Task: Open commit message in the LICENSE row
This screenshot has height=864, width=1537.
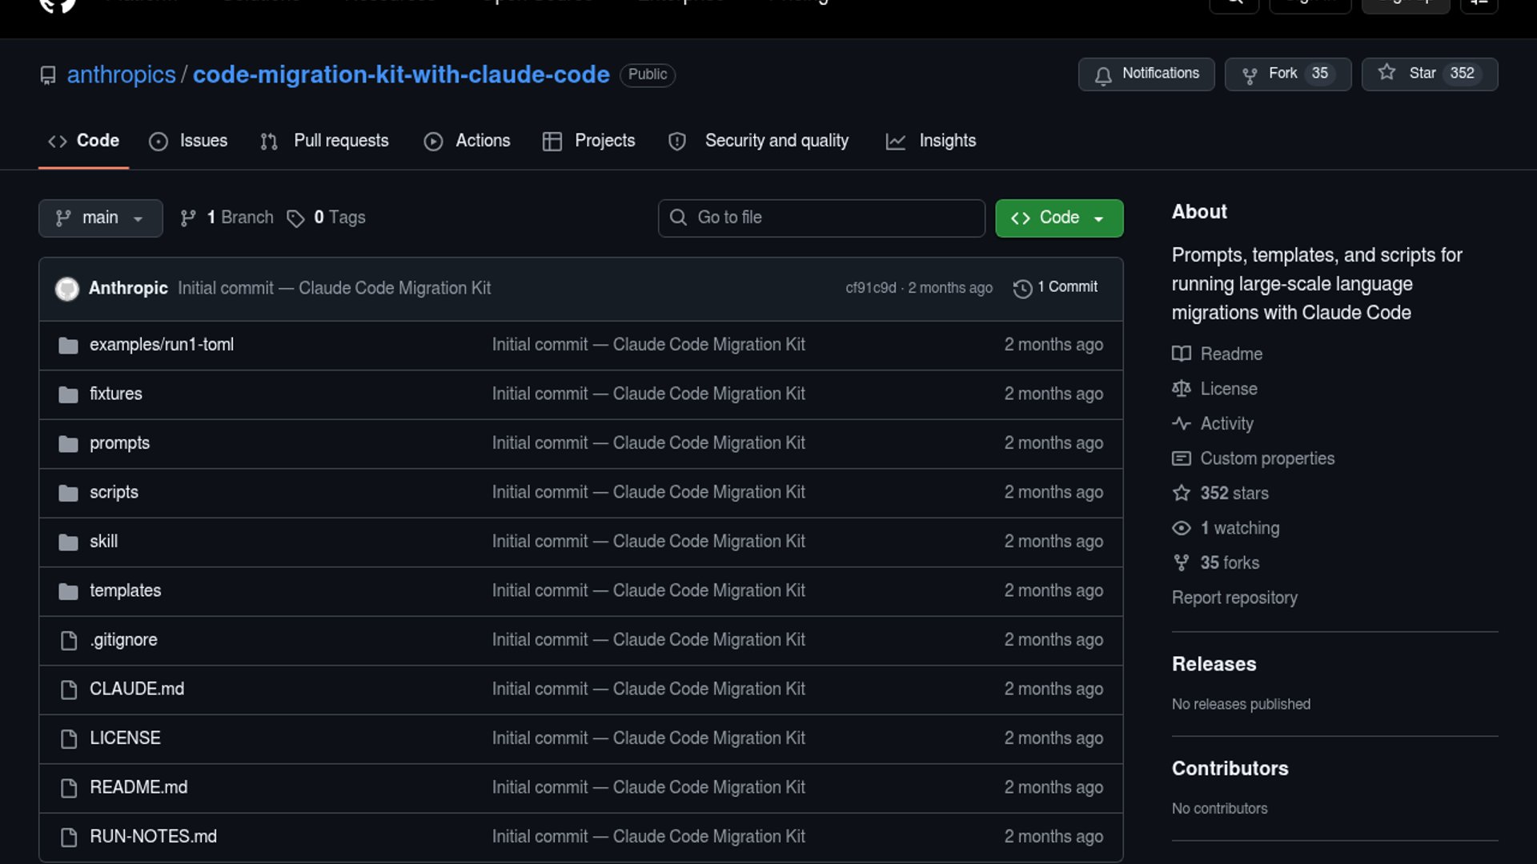Action: coord(648,738)
